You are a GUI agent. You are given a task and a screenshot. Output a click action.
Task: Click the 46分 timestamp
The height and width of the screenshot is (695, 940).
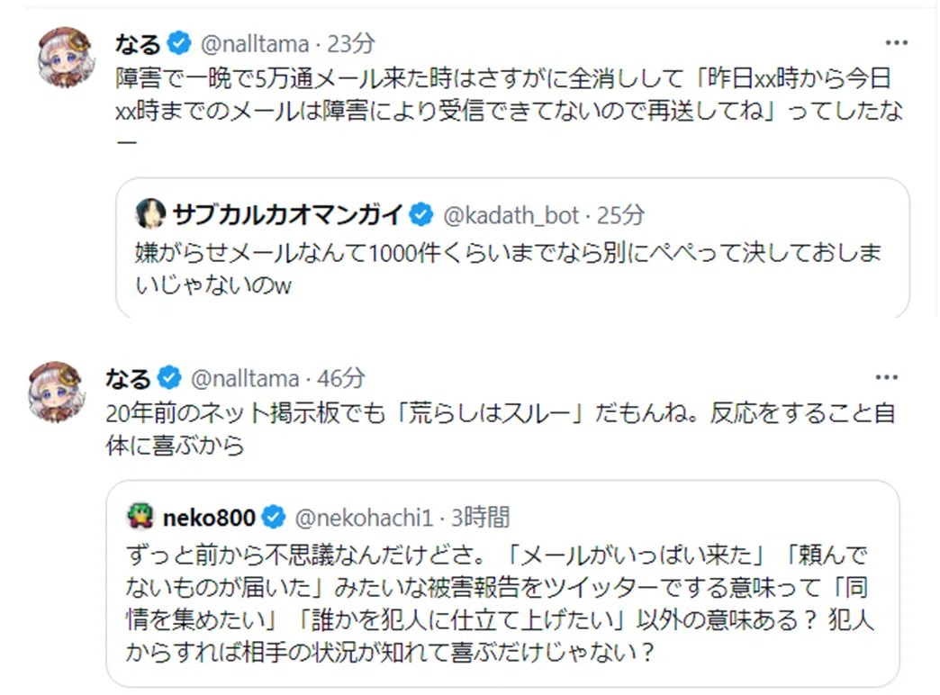click(x=341, y=378)
